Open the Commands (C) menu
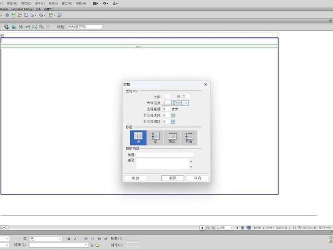Image resolution: width=333 pixels, height=250 pixels. tap(40, 3)
